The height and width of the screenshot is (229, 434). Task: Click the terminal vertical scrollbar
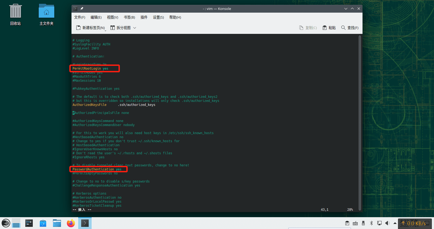[360, 121]
